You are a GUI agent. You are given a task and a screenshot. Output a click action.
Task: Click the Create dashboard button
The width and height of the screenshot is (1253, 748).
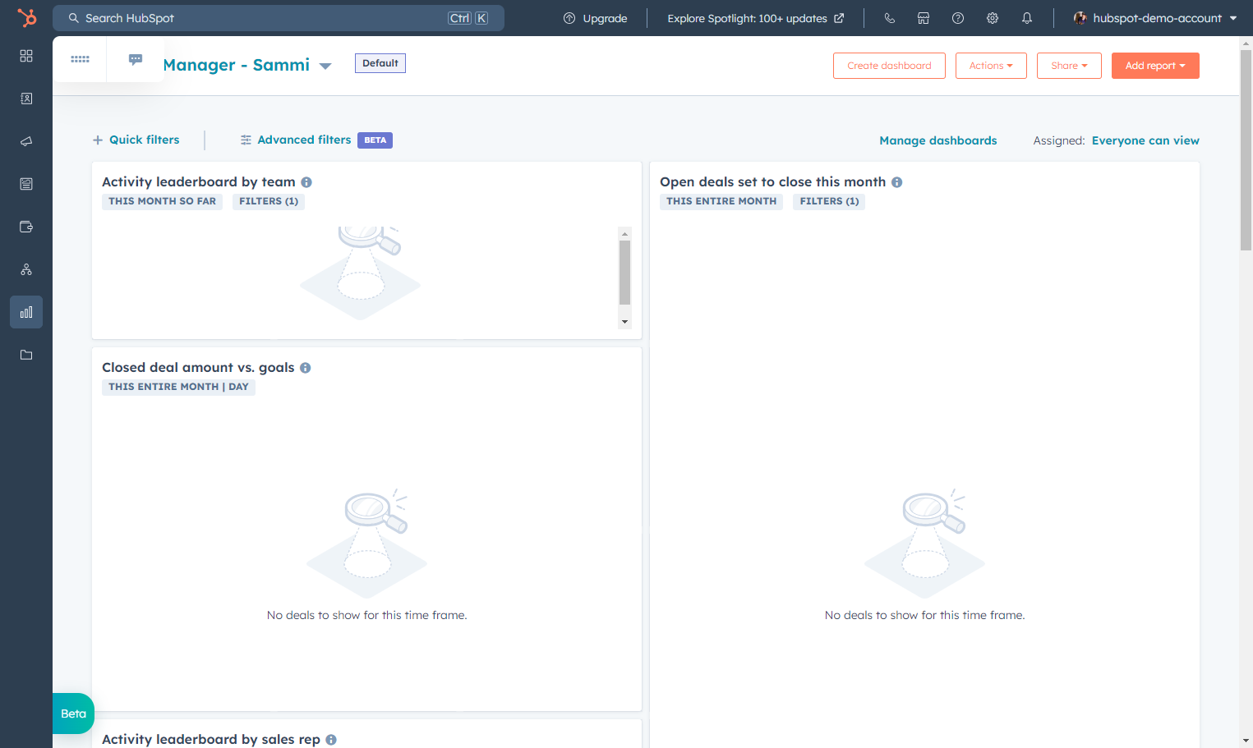pos(889,66)
